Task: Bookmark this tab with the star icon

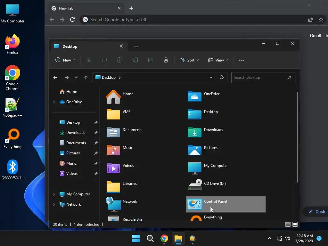Action: pos(321,20)
